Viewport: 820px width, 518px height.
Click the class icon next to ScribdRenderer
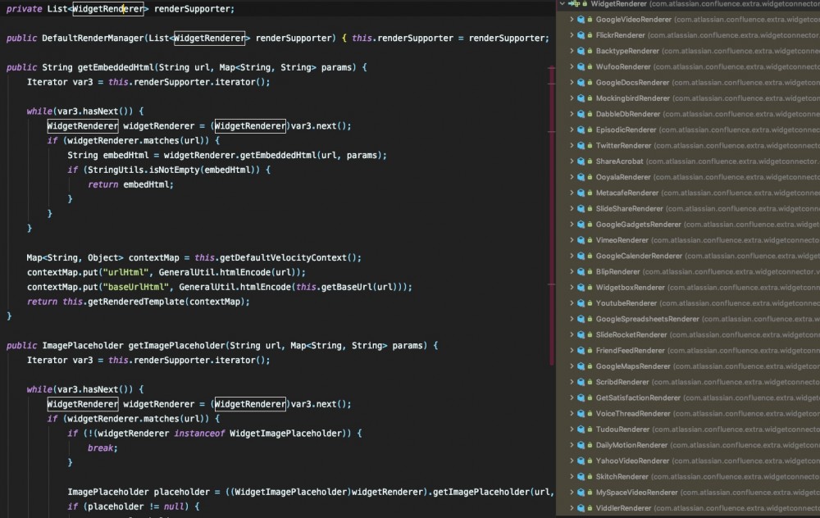pos(580,382)
